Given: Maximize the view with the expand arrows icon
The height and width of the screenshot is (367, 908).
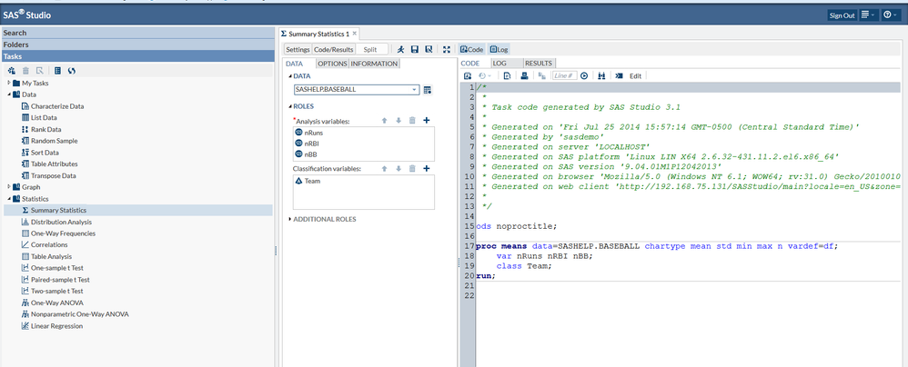Looking at the screenshot, I should 447,49.
